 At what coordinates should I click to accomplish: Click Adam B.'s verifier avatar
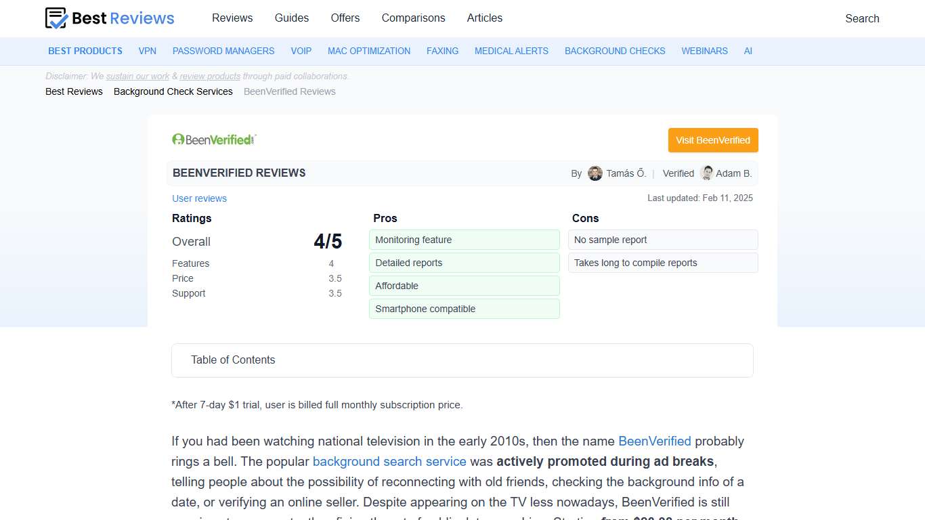706,173
